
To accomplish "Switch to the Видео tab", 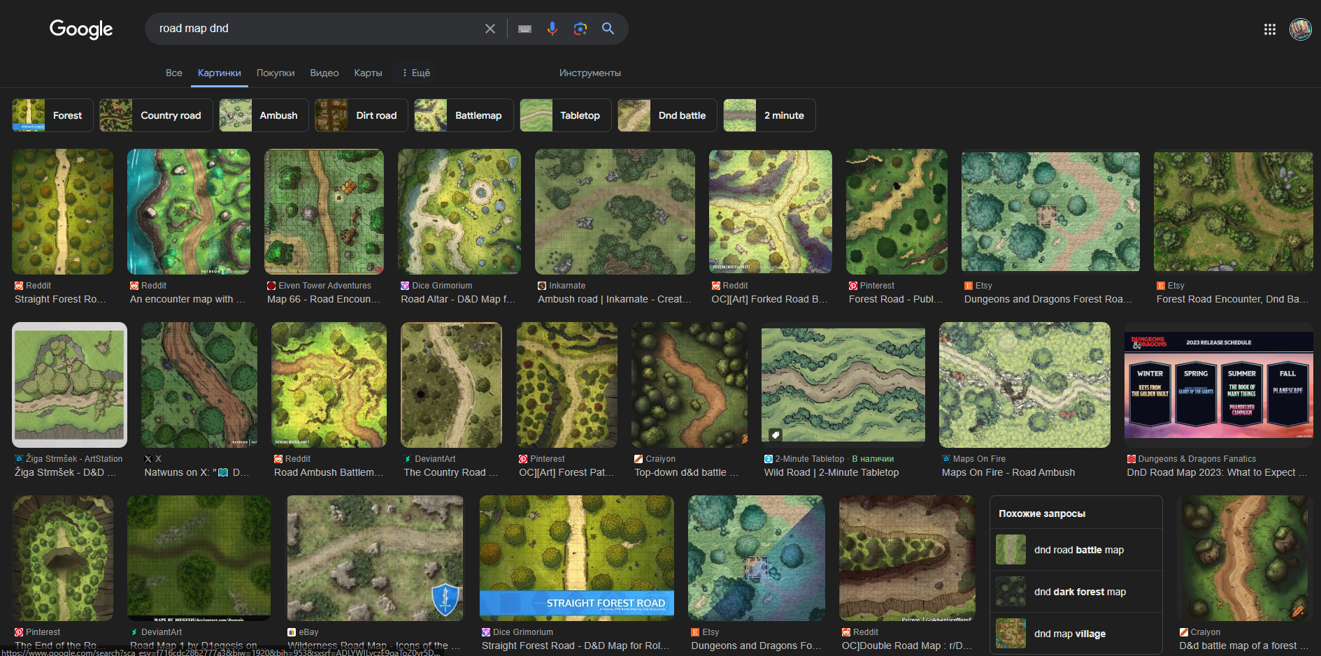I will (x=324, y=73).
